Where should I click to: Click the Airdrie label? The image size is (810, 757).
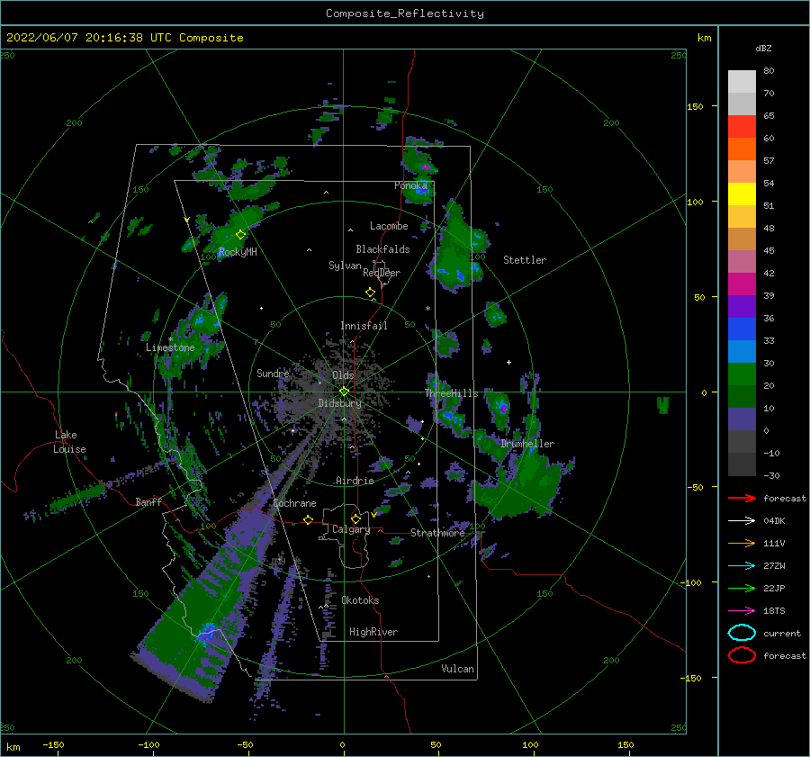tap(355, 481)
